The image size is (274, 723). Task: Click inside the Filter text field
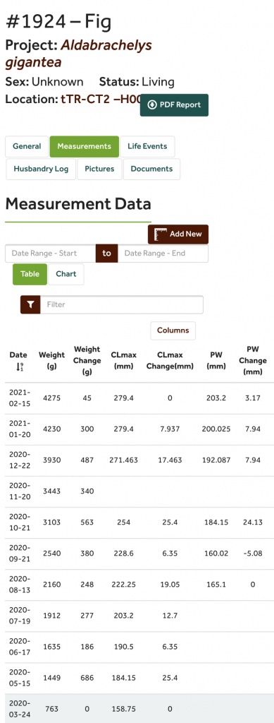[x=122, y=305]
